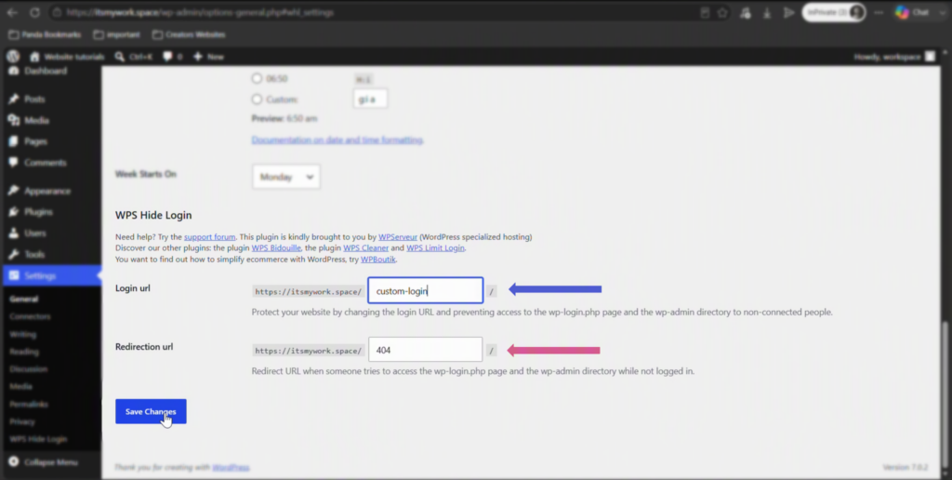
Task: Open the Connectors settings submenu
Action: 30,316
